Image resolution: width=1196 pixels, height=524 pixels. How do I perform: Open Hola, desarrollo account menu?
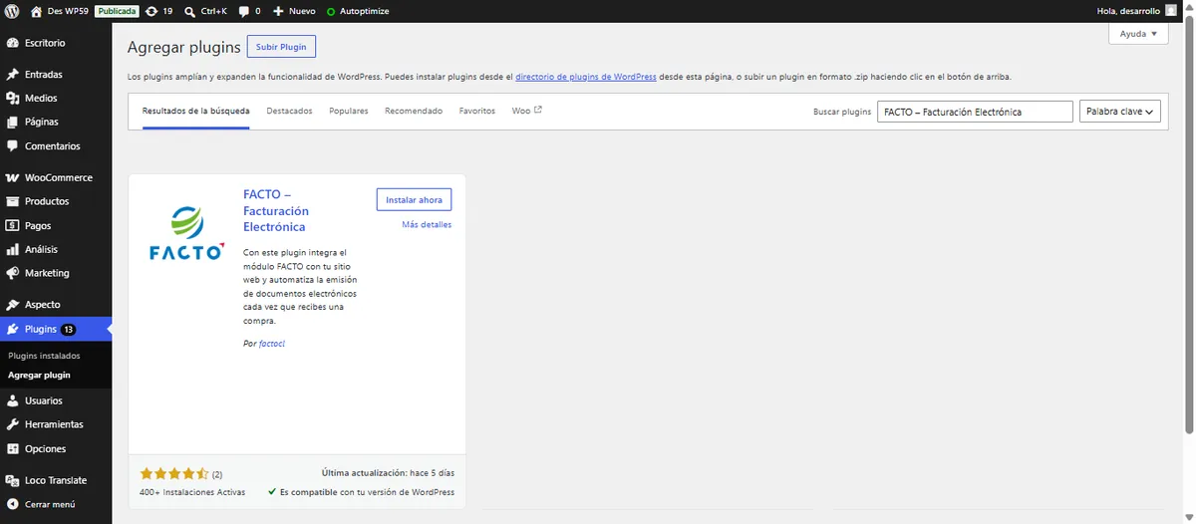point(1135,11)
